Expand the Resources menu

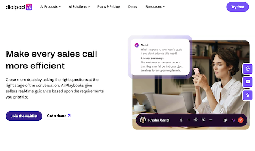click(155, 7)
